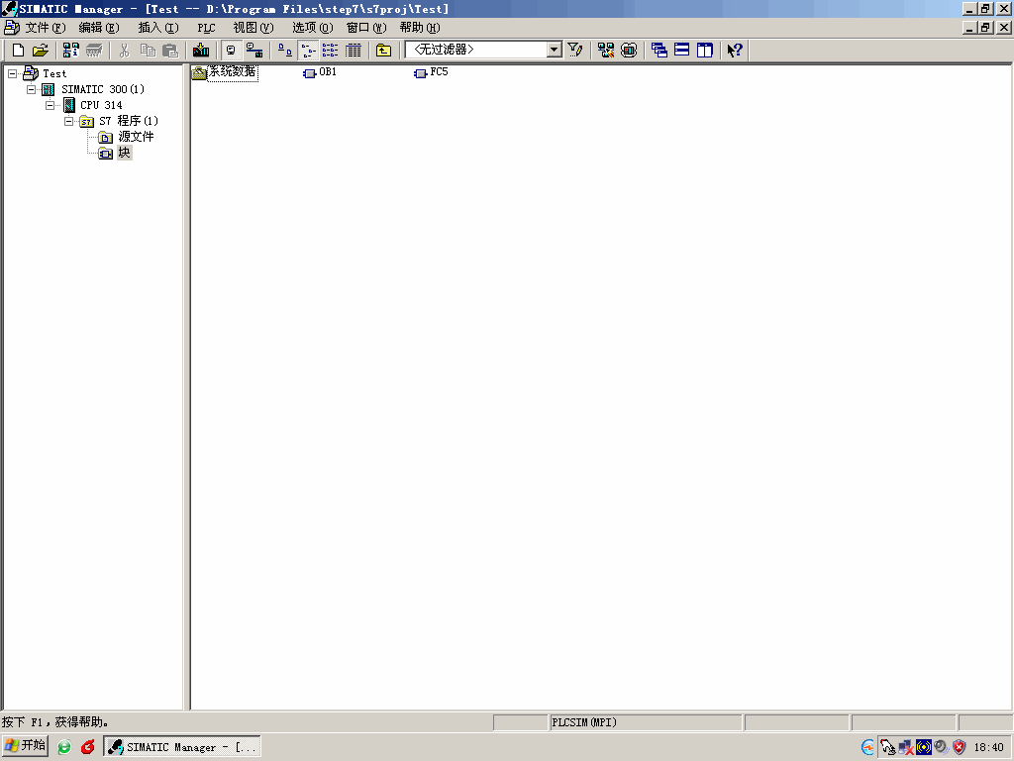This screenshot has width=1014, height=761.
Task: Click the SIMATIC Manager taskbar button
Action: coord(183,747)
